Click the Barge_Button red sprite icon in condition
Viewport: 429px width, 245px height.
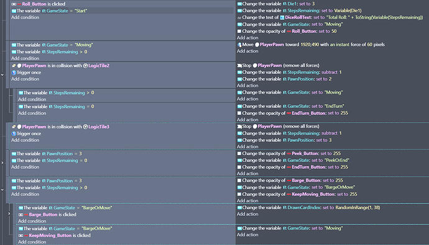click(26, 215)
